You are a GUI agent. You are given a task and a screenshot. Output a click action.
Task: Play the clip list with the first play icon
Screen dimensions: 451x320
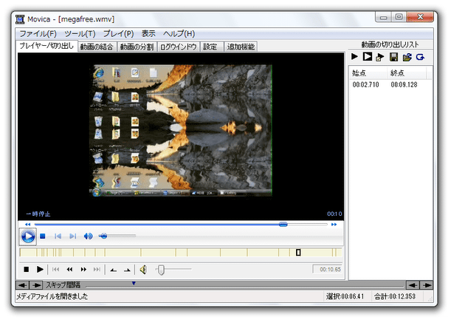pyautogui.click(x=354, y=57)
